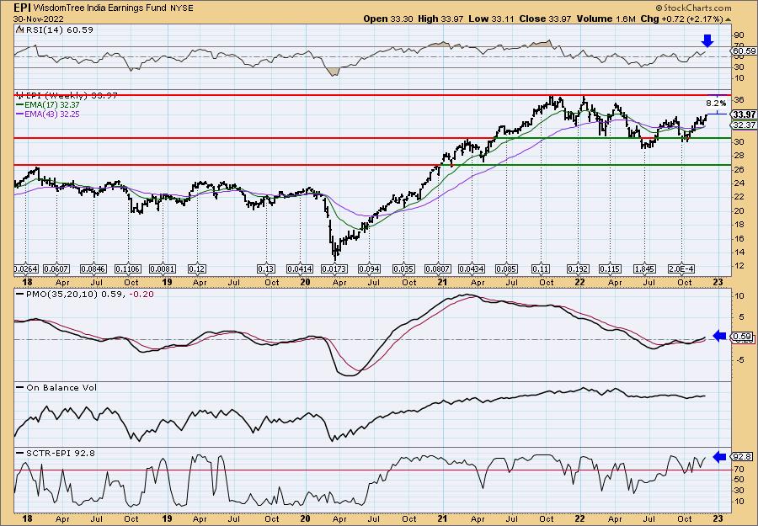The height and width of the screenshot is (526, 758).
Task: Click the 0.0807 dividend label
Action: pyautogui.click(x=438, y=268)
